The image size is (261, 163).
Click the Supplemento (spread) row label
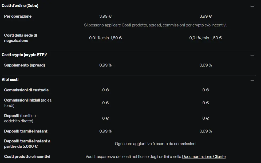point(25,65)
